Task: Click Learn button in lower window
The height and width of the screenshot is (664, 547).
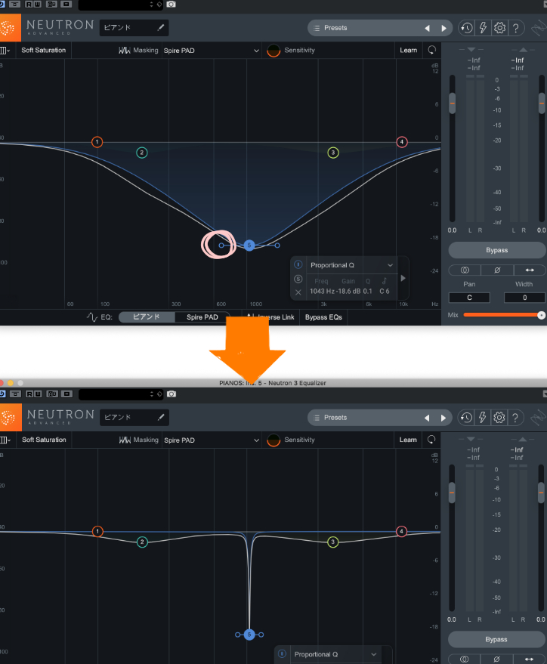Action: pyautogui.click(x=408, y=440)
